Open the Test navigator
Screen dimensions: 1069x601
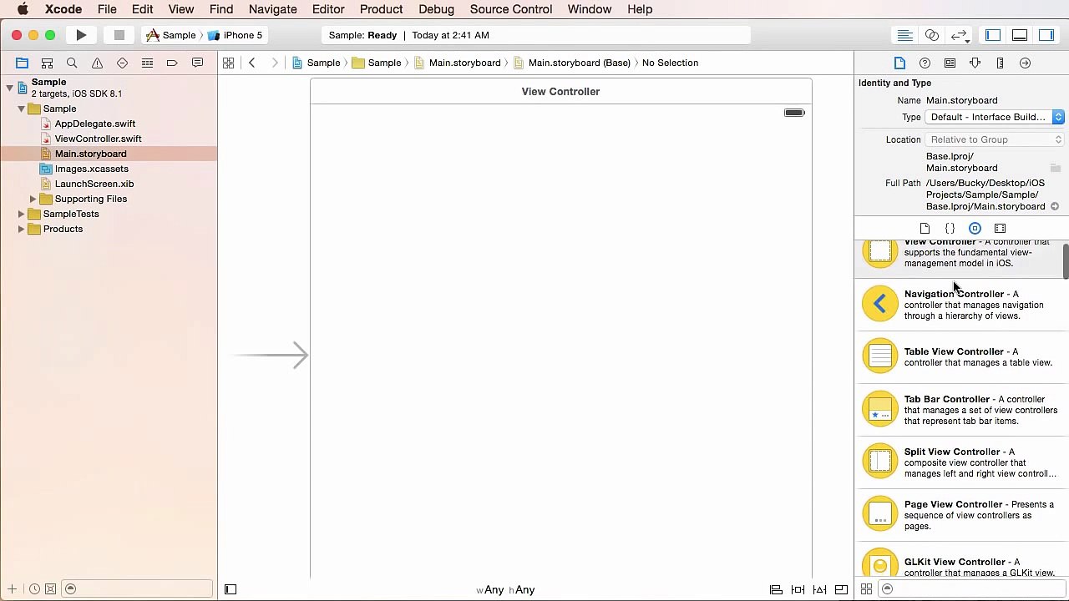pyautogui.click(x=122, y=63)
